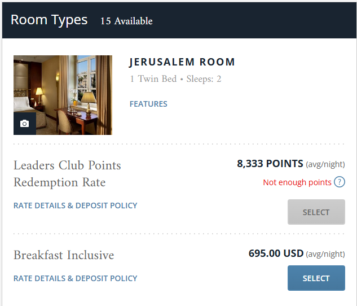Screen dimensions: 357x306
Task: Open rate details for Leaders Club Points rate
Action: click(x=76, y=206)
